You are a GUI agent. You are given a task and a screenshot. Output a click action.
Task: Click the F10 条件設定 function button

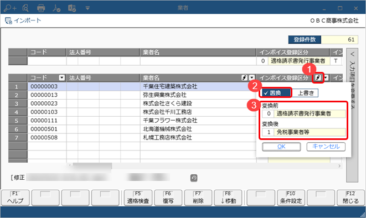[291, 198]
